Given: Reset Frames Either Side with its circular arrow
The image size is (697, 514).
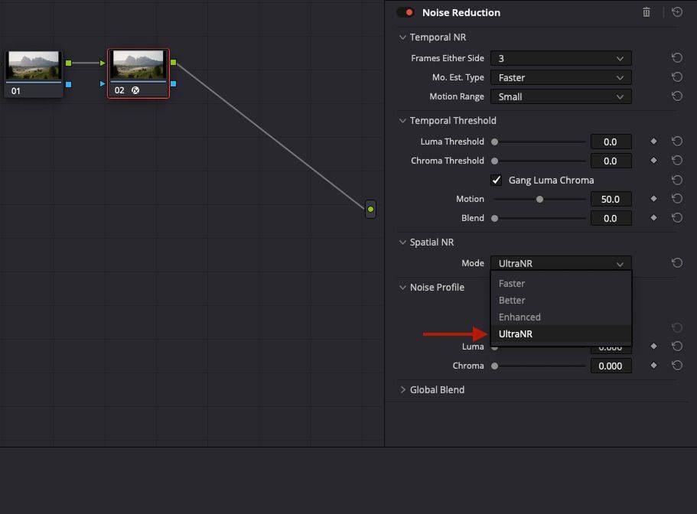Looking at the screenshot, I should coord(676,57).
